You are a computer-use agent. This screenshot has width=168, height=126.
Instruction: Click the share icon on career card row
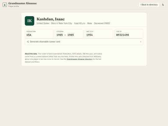28,42
